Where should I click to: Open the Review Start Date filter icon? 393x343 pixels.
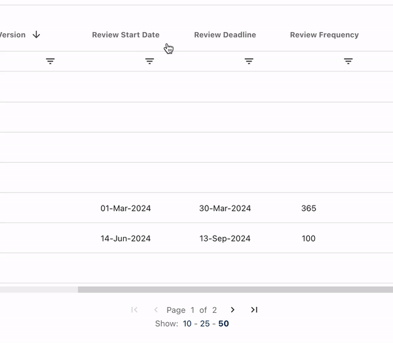click(149, 61)
